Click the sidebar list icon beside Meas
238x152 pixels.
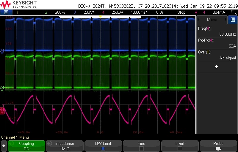[x=233, y=20]
